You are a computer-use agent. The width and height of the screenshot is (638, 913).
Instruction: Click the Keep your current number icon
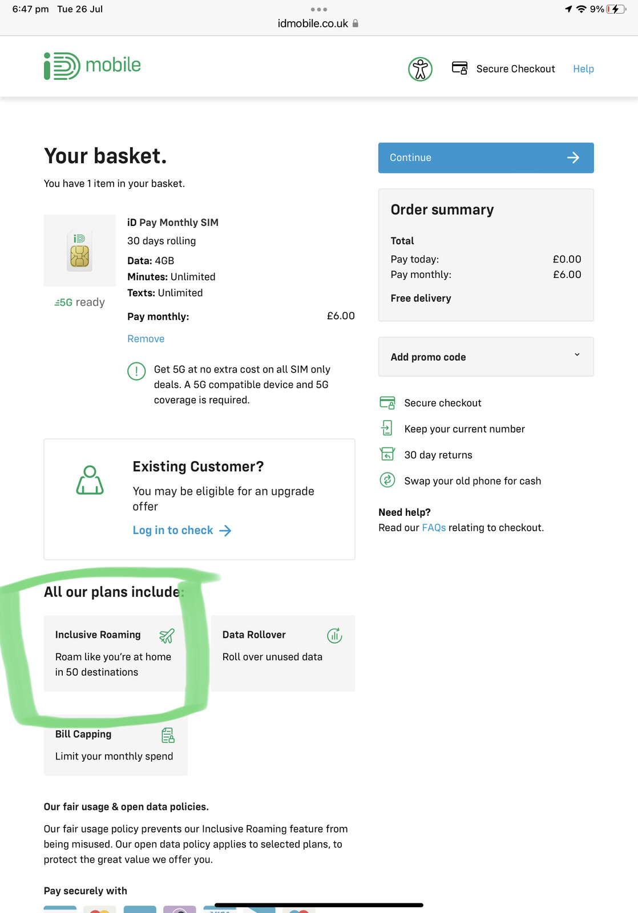coord(387,428)
